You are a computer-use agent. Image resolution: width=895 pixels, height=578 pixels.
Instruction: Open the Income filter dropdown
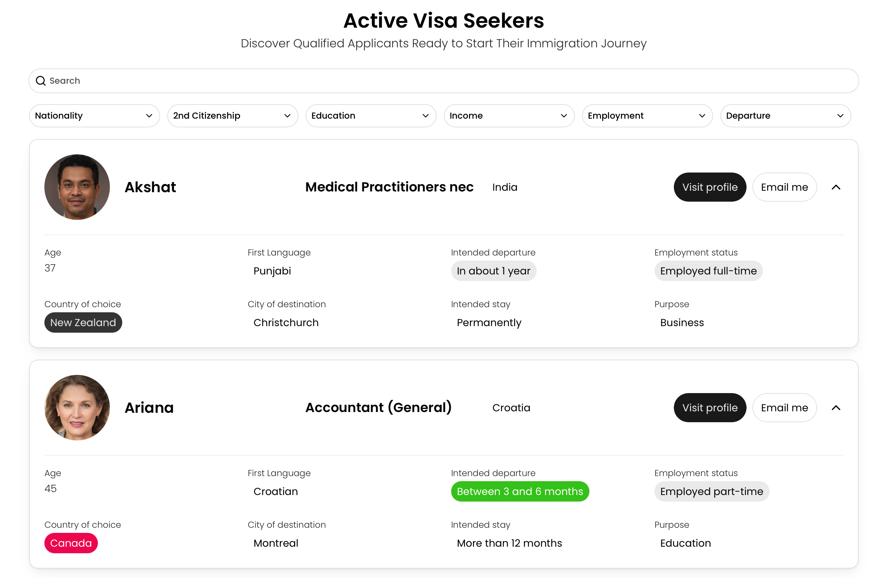509,116
